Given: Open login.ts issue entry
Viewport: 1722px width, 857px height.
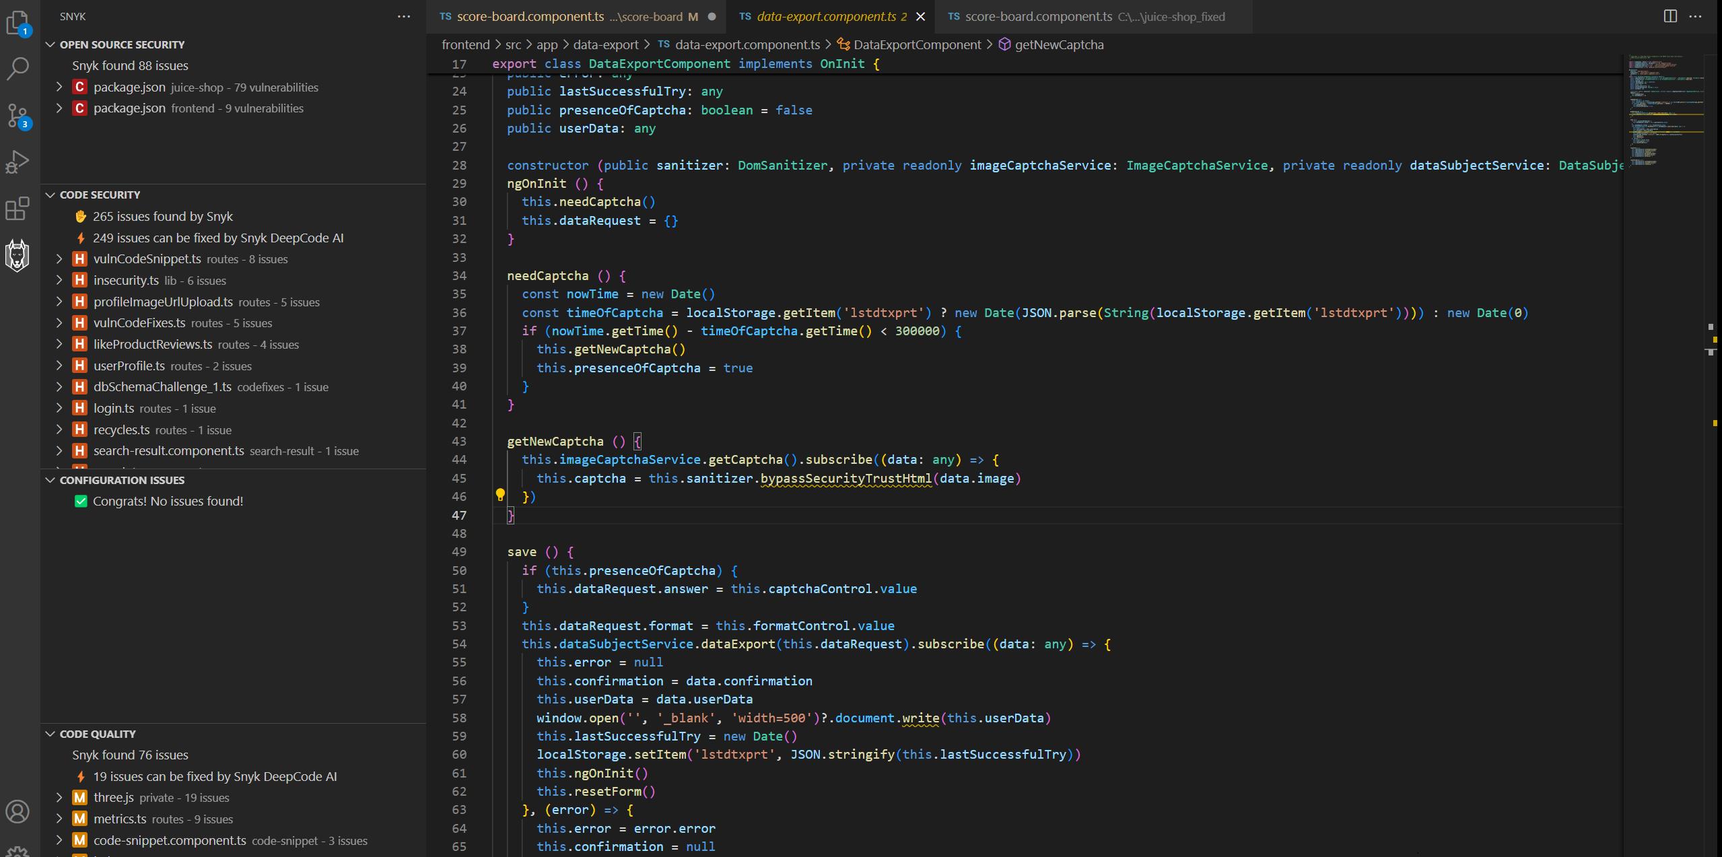Looking at the screenshot, I should coord(233,408).
